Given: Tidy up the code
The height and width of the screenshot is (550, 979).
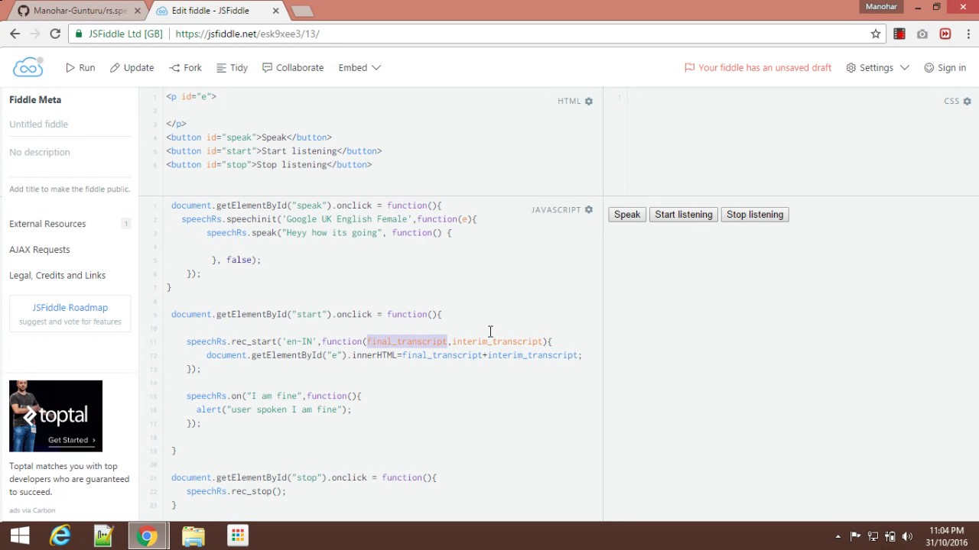Looking at the screenshot, I should point(232,67).
